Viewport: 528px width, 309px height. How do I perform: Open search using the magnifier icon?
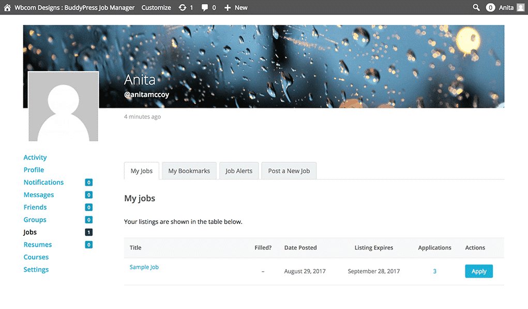point(476,7)
